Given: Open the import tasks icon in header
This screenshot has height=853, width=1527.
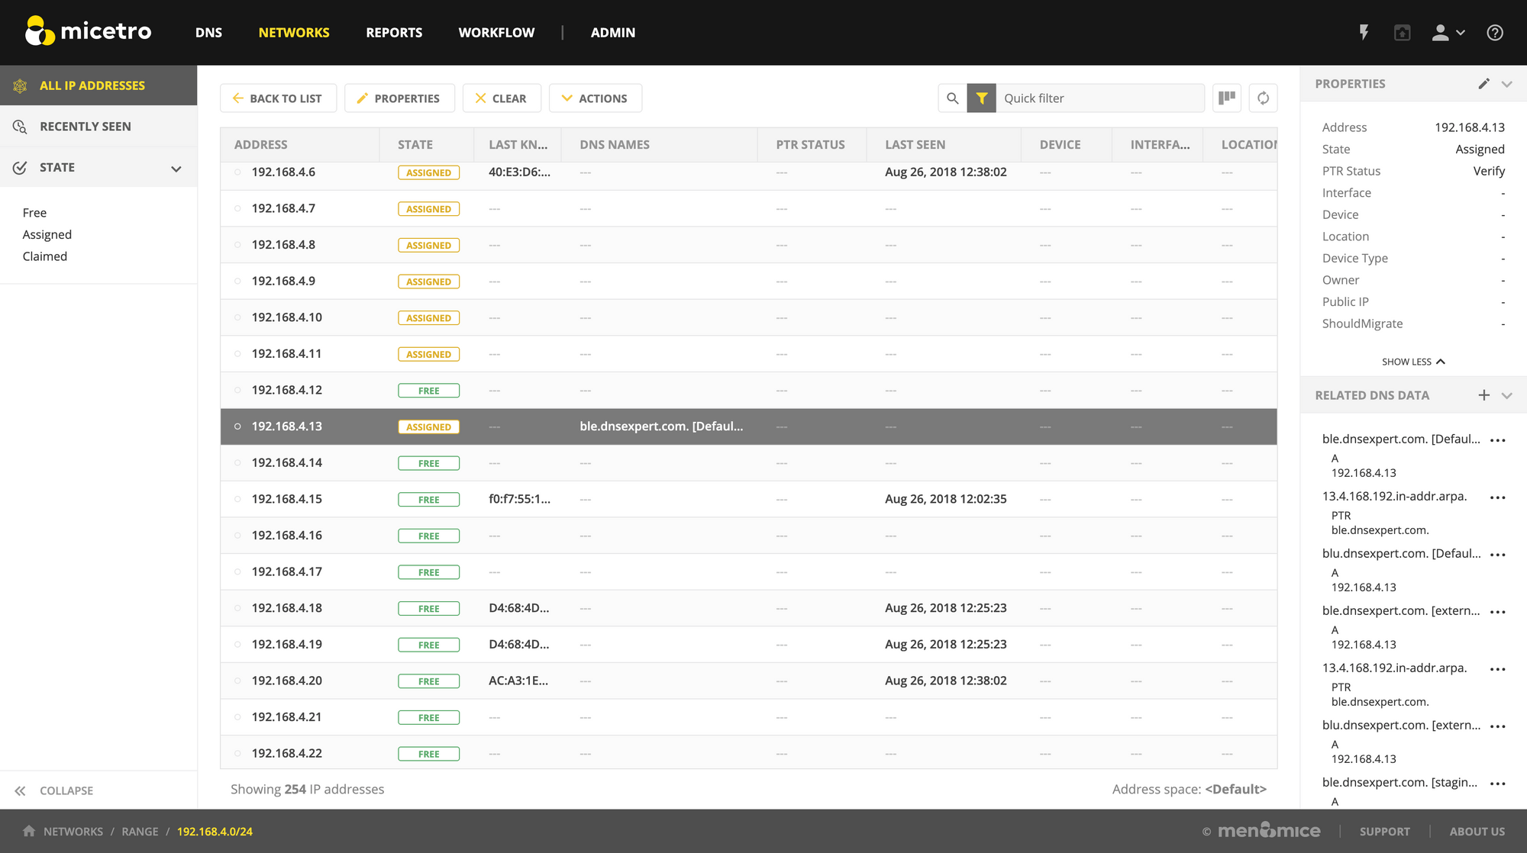Looking at the screenshot, I should click(x=1403, y=32).
